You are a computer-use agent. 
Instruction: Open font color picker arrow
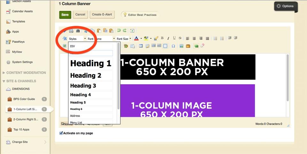tap(141, 39)
